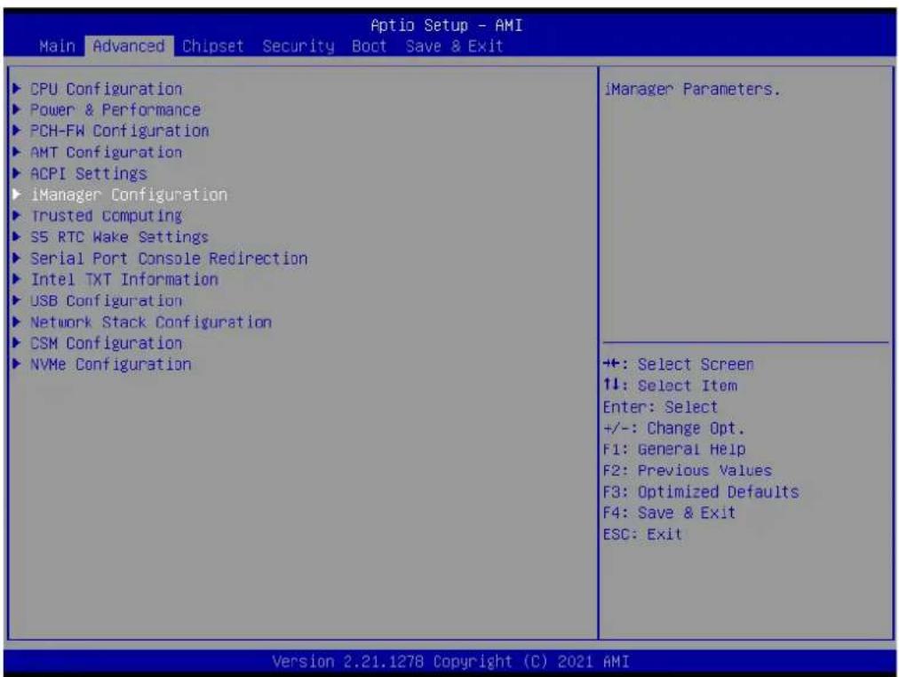Click the Select Item key hint
The height and width of the screenshot is (677, 899).
click(670, 386)
